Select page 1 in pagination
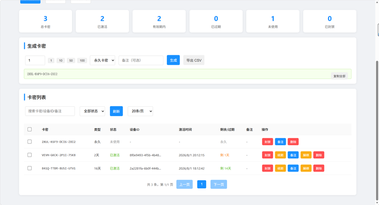Screen dimensions: 379x205 click(202, 184)
